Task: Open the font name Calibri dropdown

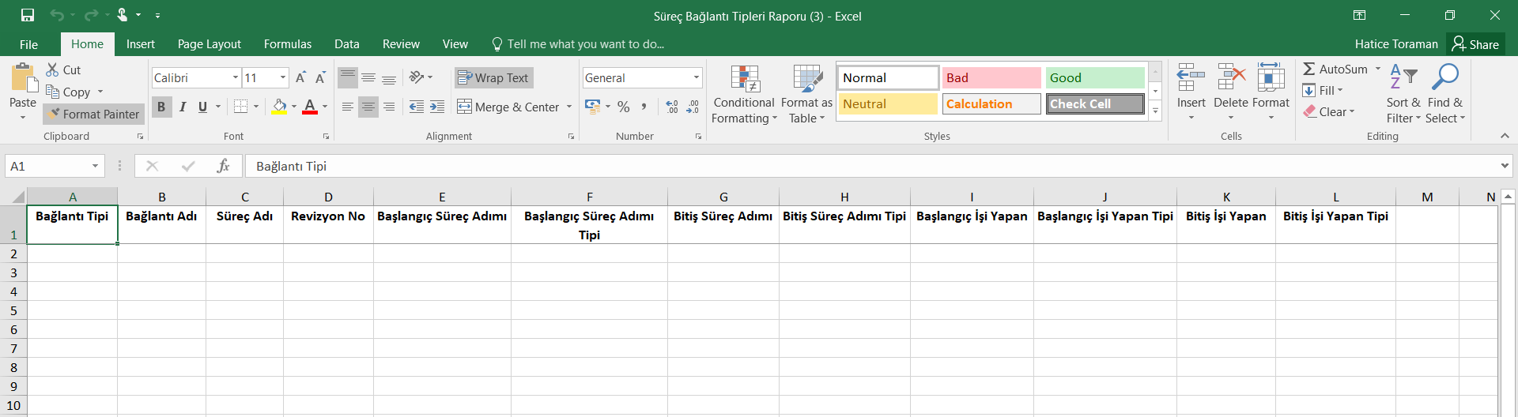Action: click(x=236, y=77)
